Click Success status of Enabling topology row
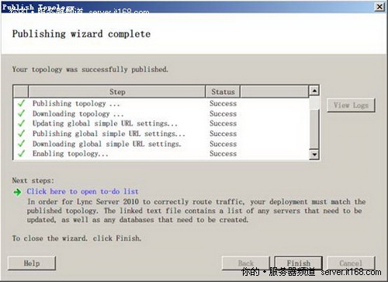The width and height of the screenshot is (388, 282). point(223,154)
